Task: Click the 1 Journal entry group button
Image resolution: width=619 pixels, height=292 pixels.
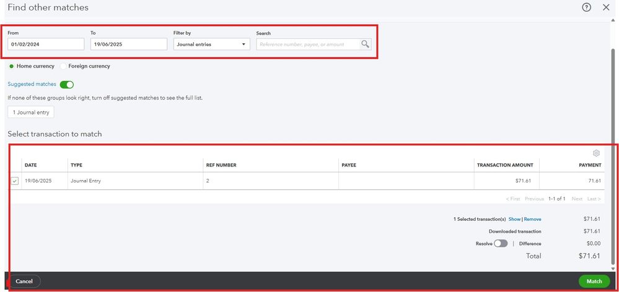Action: pyautogui.click(x=31, y=113)
